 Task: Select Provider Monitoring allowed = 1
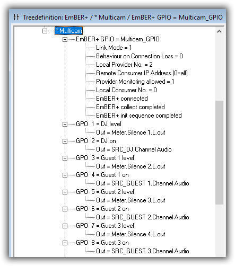135,82
